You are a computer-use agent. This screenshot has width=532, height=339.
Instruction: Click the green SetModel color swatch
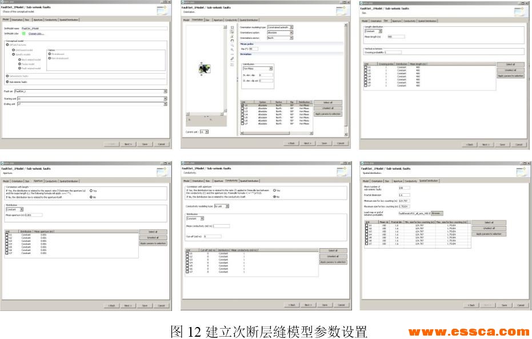pyautogui.click(x=24, y=34)
